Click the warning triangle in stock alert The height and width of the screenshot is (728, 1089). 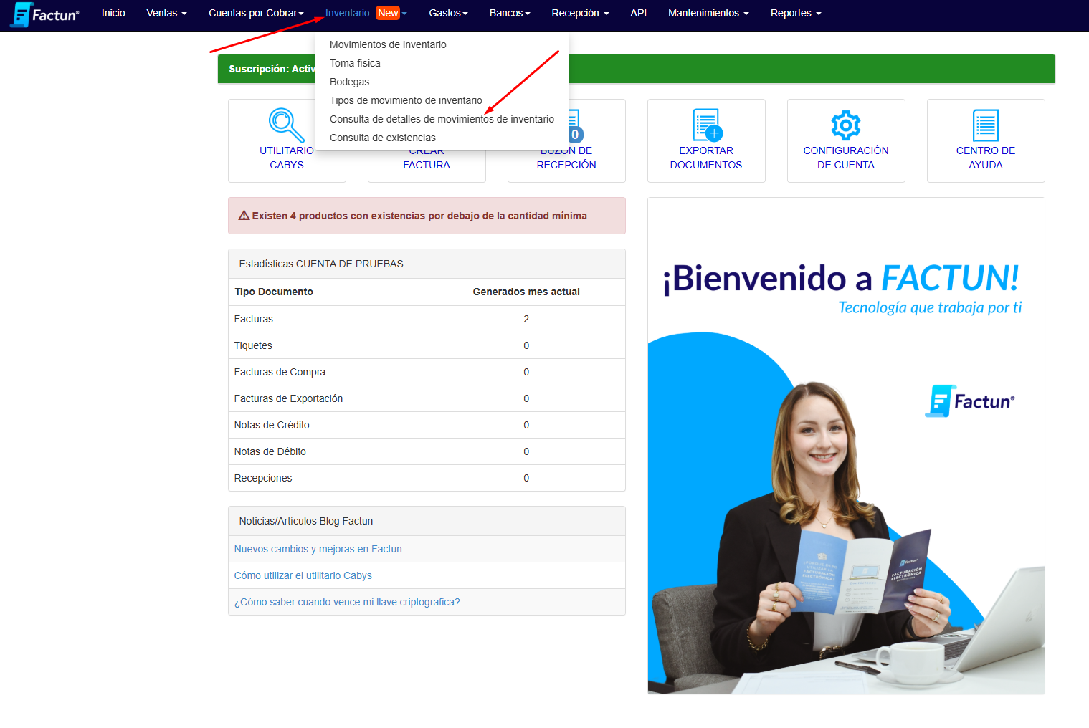[x=244, y=215]
